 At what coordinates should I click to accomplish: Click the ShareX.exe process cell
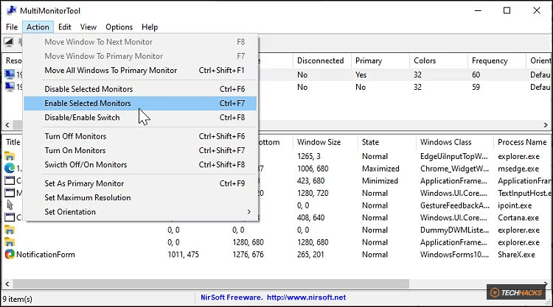pyautogui.click(x=516, y=255)
